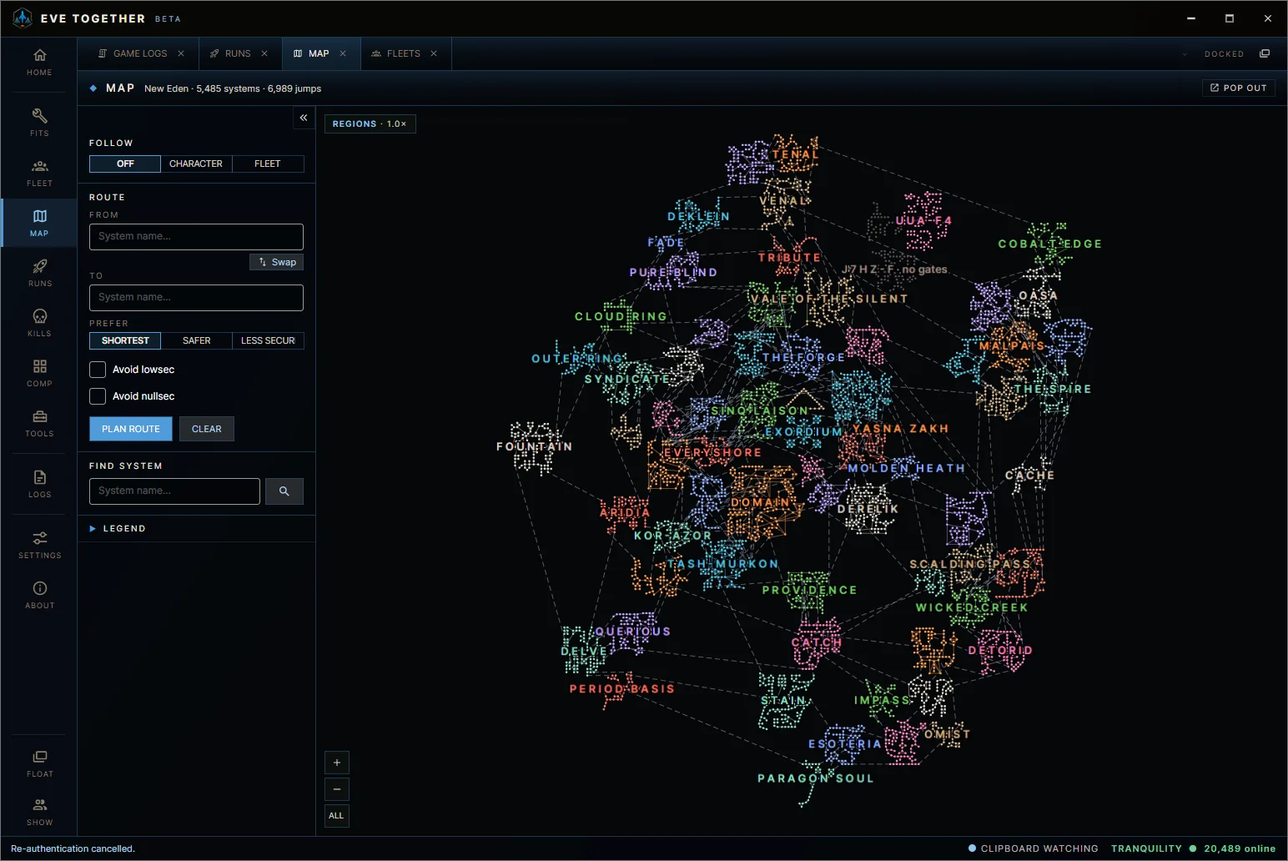The height and width of the screenshot is (861, 1288).
Task: Enable Avoid nullsec checkbox
Action: (98, 396)
